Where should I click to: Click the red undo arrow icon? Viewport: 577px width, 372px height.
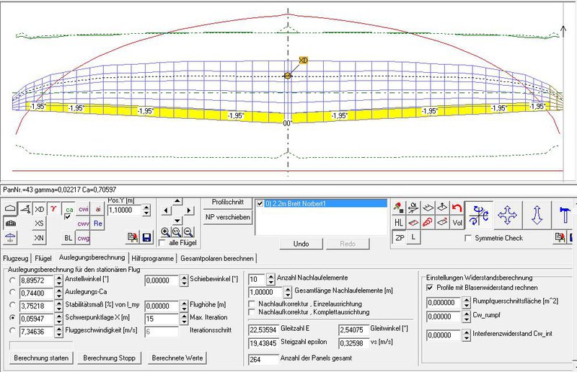click(x=456, y=208)
